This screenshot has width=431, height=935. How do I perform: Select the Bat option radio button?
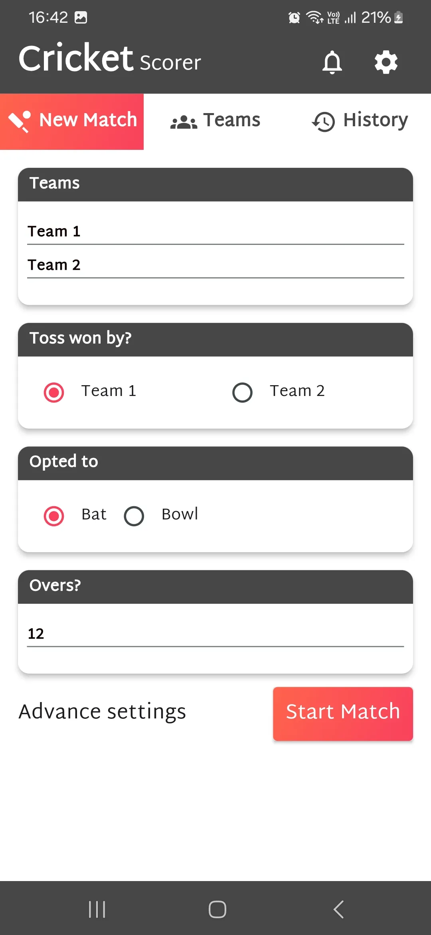click(53, 516)
